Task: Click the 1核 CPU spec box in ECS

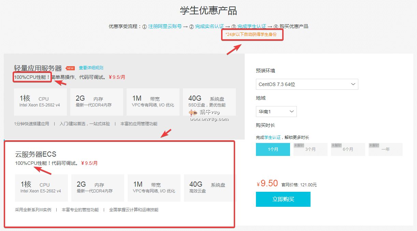Action: coord(41,188)
